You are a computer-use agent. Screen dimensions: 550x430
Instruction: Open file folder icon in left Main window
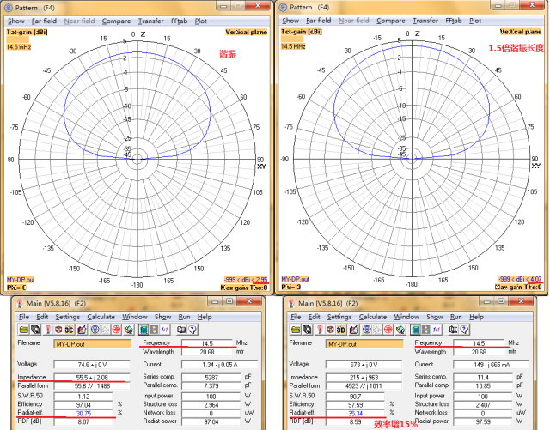click(24, 330)
